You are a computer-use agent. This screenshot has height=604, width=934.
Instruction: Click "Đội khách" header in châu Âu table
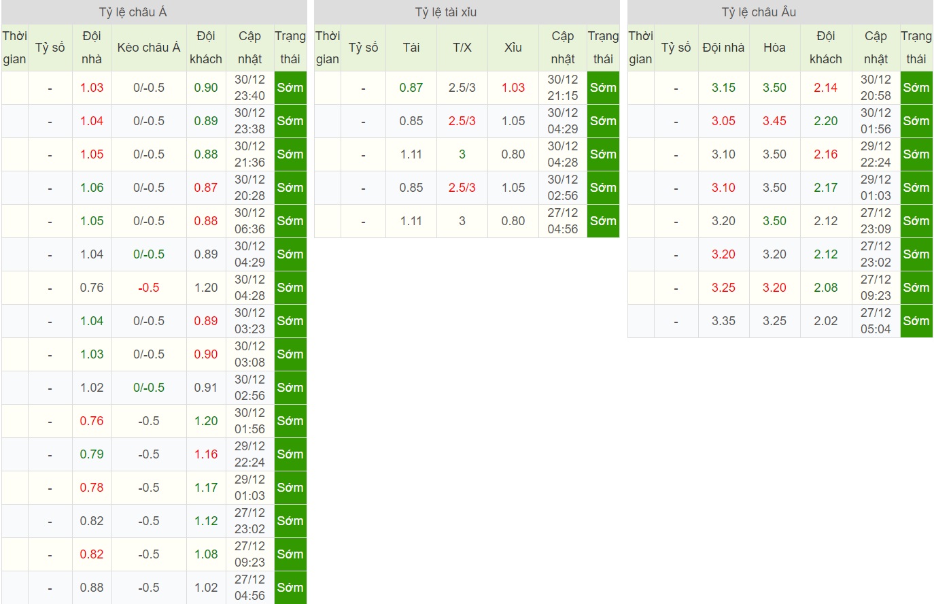click(826, 48)
